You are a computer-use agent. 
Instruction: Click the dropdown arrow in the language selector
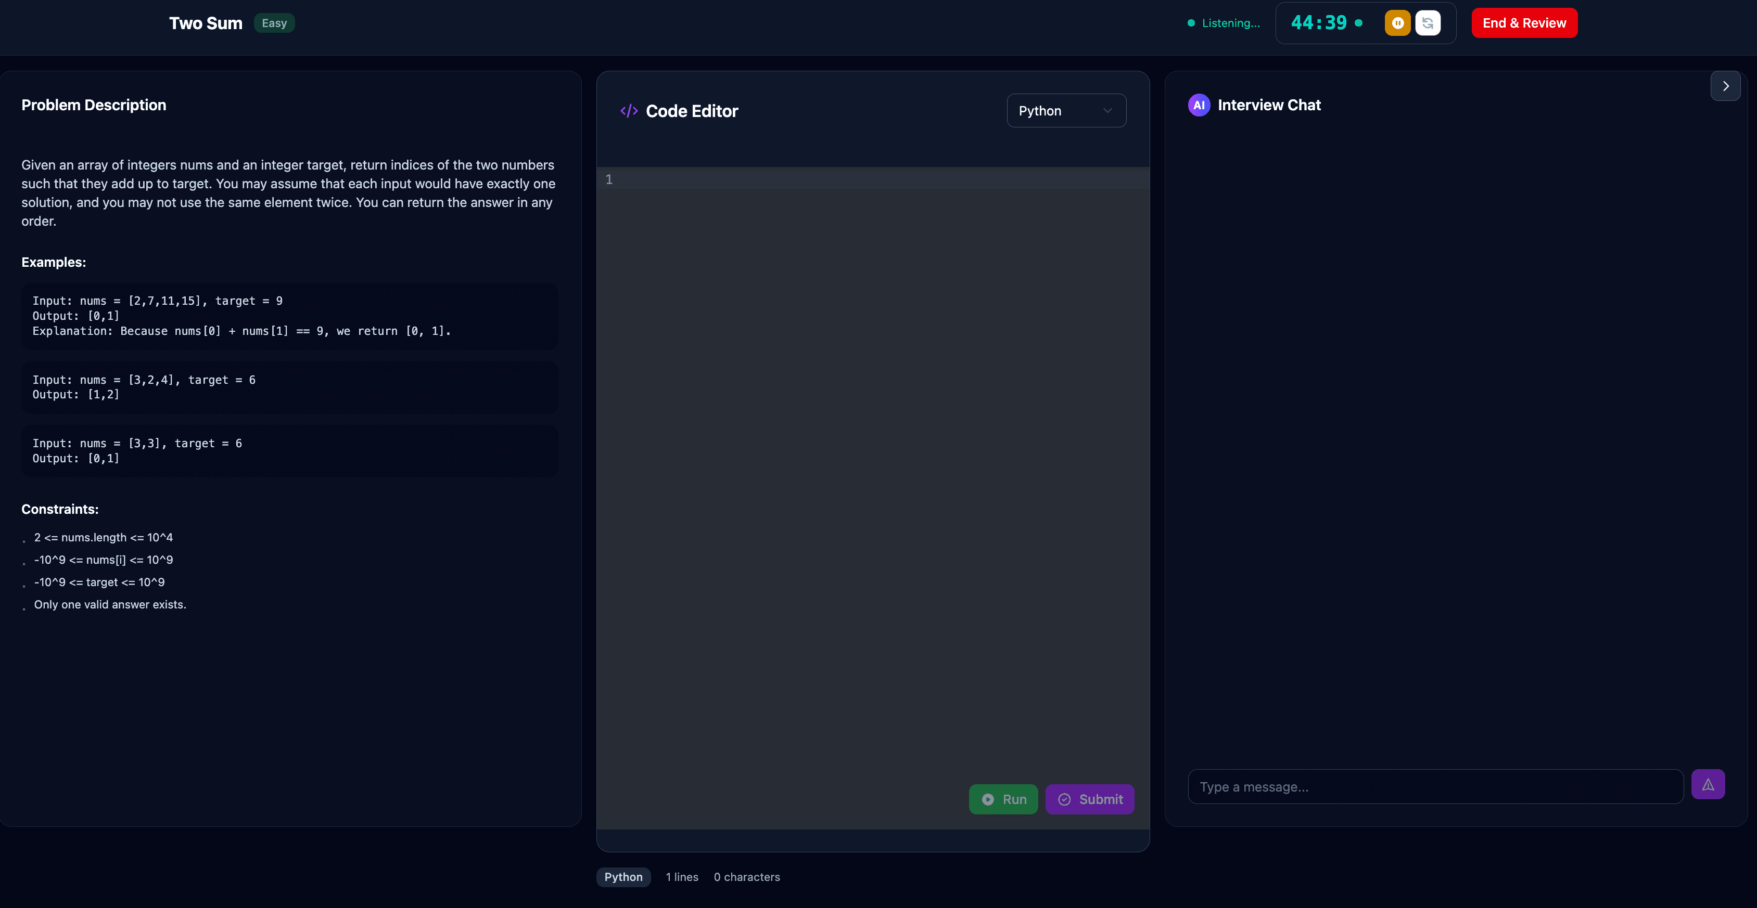point(1107,111)
